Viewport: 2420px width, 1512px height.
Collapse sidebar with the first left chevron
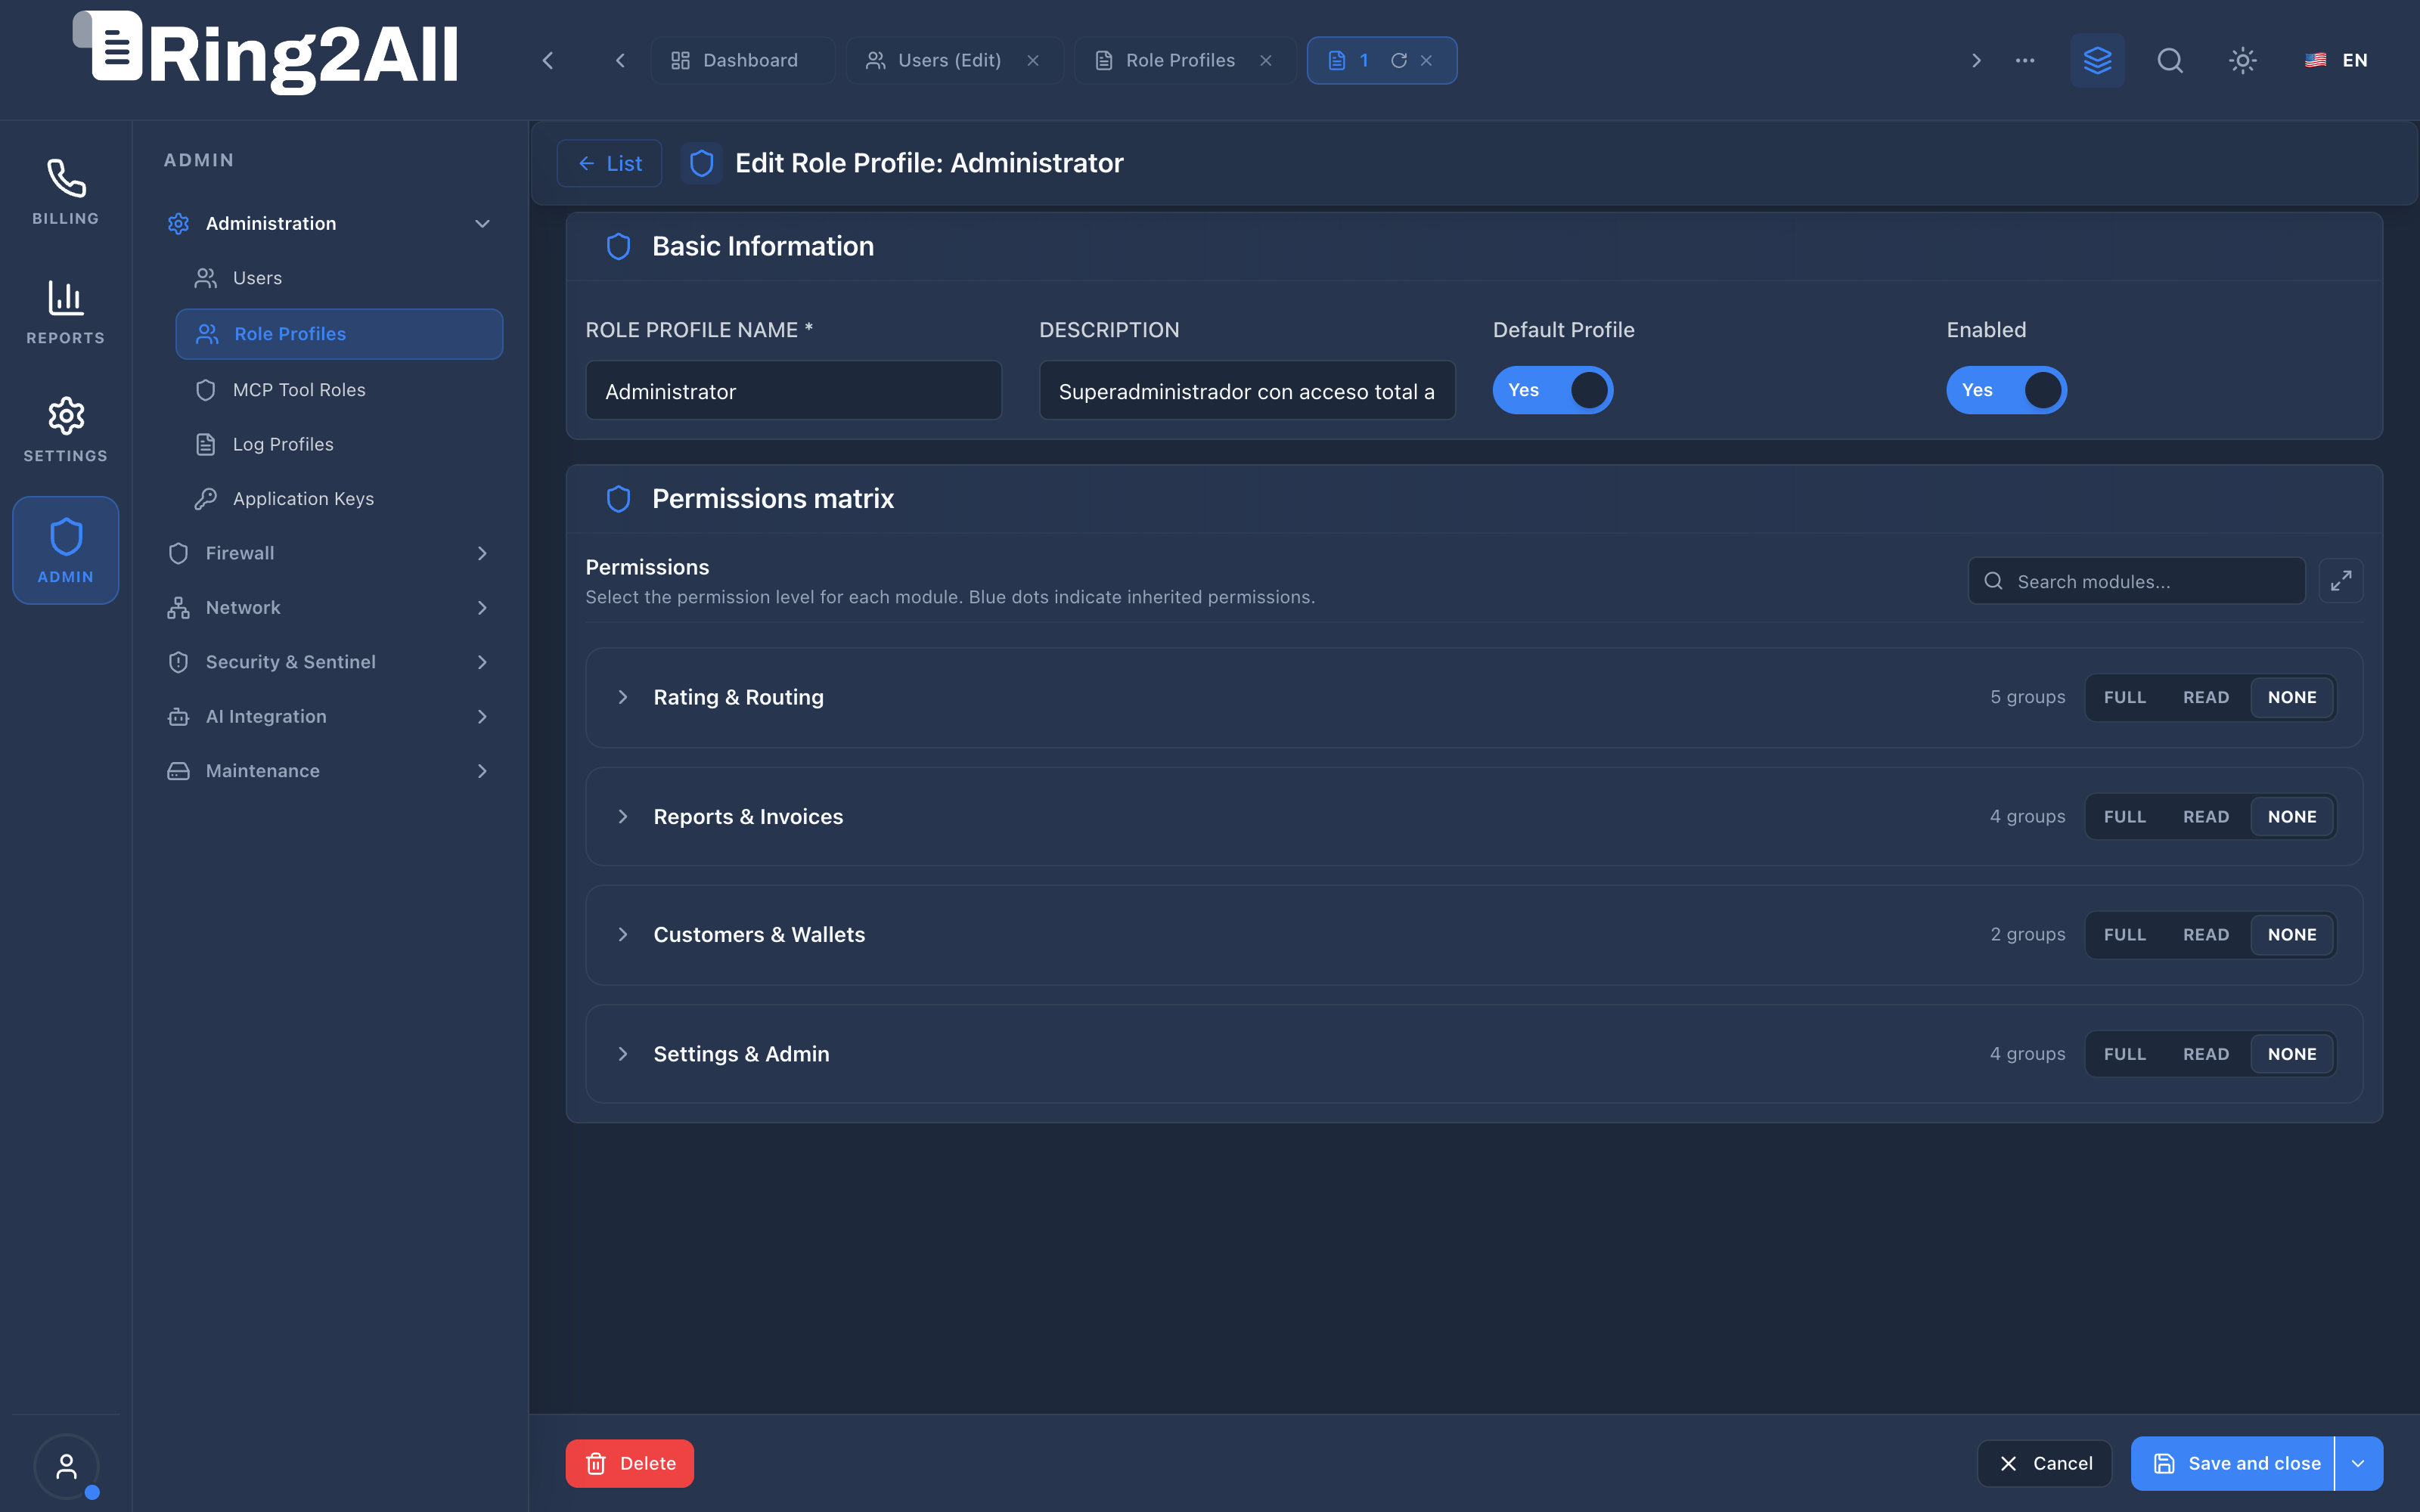pyautogui.click(x=548, y=60)
